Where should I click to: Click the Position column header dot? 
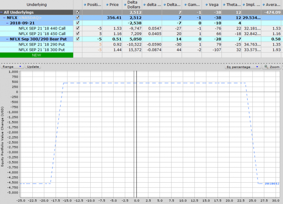[x=85, y=5]
